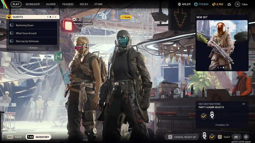The height and width of the screenshot is (143, 255).
Task: Show next New Set slide arrow
Action: tap(226, 67)
